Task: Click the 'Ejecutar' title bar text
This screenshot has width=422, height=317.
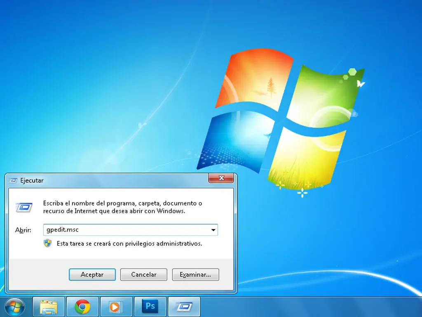Action: (32, 180)
